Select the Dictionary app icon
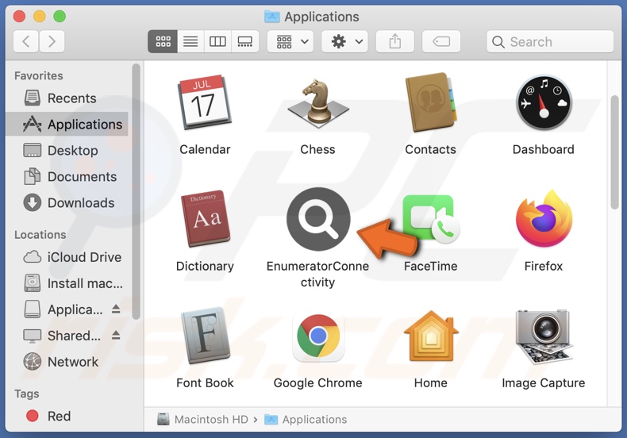 pyautogui.click(x=205, y=218)
